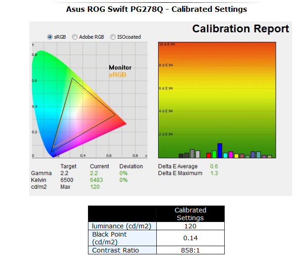Click the bright green bar in the Delta E chart
304x258 pixels.
point(214,154)
